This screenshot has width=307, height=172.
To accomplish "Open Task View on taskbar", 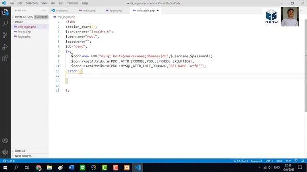I will [27, 168].
